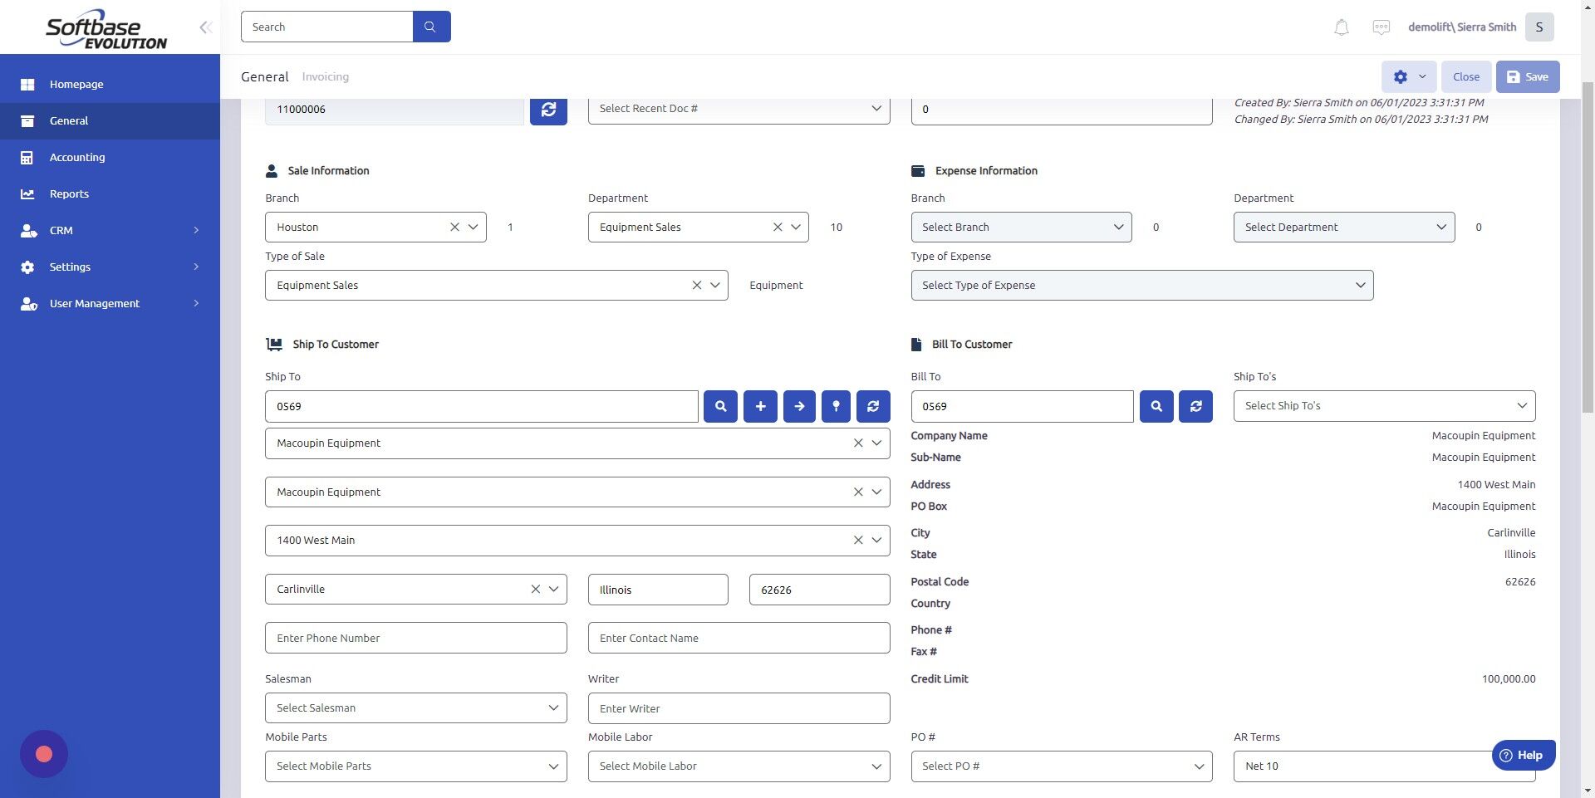Clear the Carlinville city selection
Viewport: 1595px width, 798px height.
click(x=536, y=589)
